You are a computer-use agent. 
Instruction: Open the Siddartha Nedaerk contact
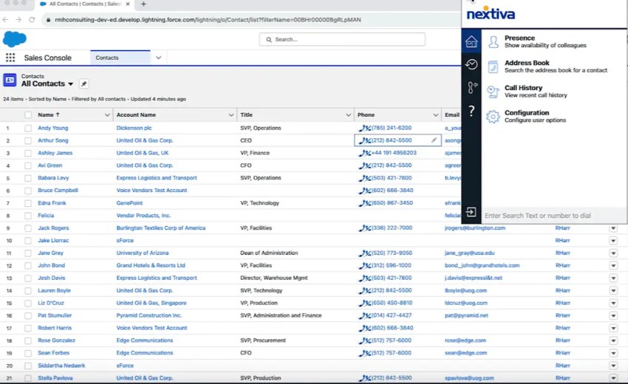(x=61, y=366)
